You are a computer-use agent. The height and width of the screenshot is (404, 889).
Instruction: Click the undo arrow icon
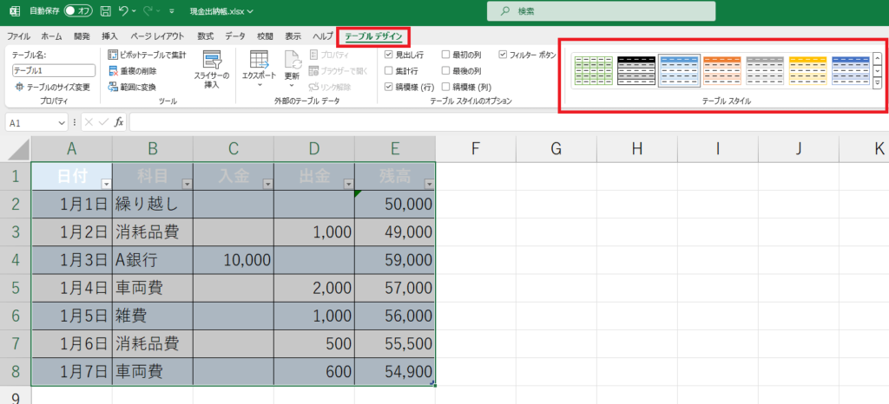tap(124, 11)
